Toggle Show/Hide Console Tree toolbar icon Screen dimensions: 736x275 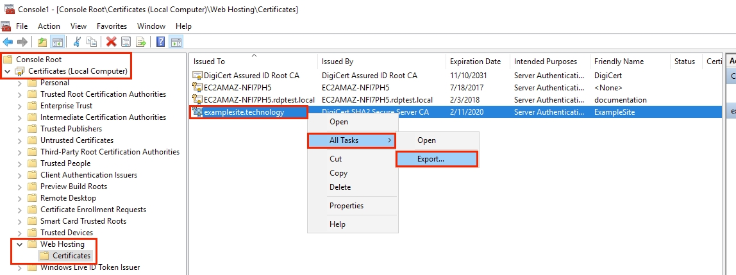tap(57, 42)
